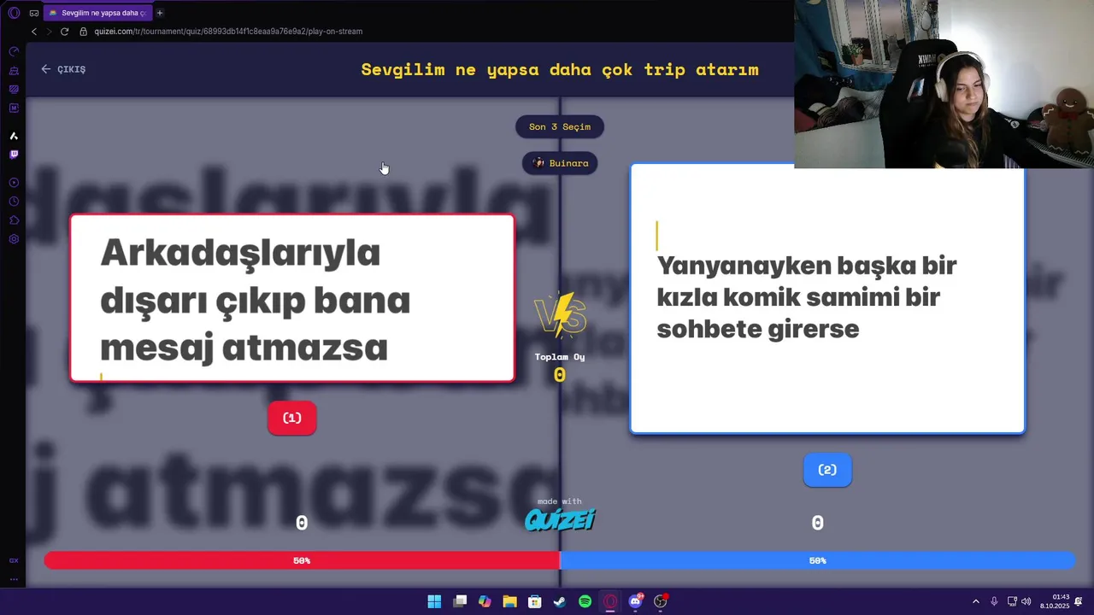
Task: Open OBS Studio from the taskbar
Action: (x=661, y=601)
